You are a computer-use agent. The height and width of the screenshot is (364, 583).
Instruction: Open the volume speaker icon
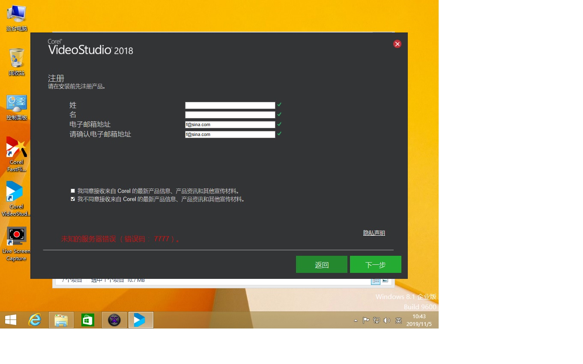pos(387,320)
